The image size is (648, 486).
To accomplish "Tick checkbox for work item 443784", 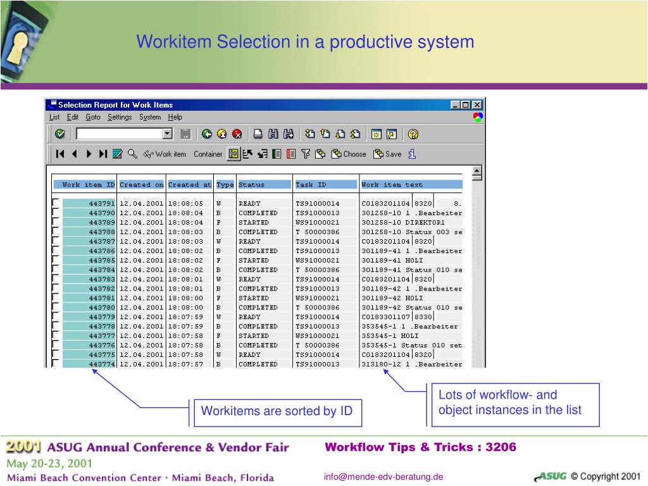I will click(x=56, y=269).
